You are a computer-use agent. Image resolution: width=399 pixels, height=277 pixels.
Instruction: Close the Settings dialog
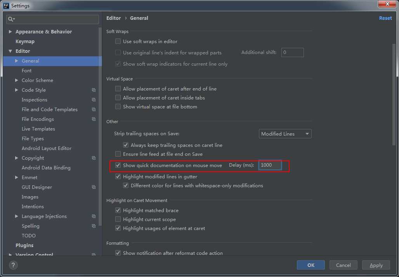pyautogui.click(x=387, y=4)
